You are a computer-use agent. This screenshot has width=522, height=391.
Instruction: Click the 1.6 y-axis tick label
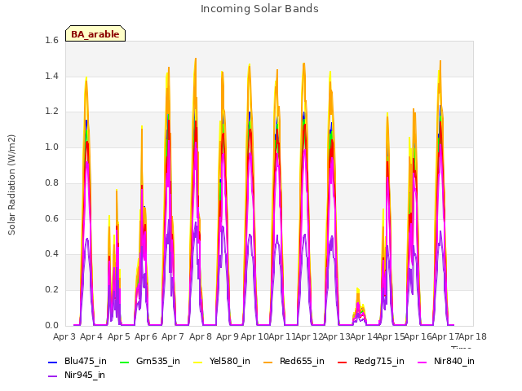point(51,40)
